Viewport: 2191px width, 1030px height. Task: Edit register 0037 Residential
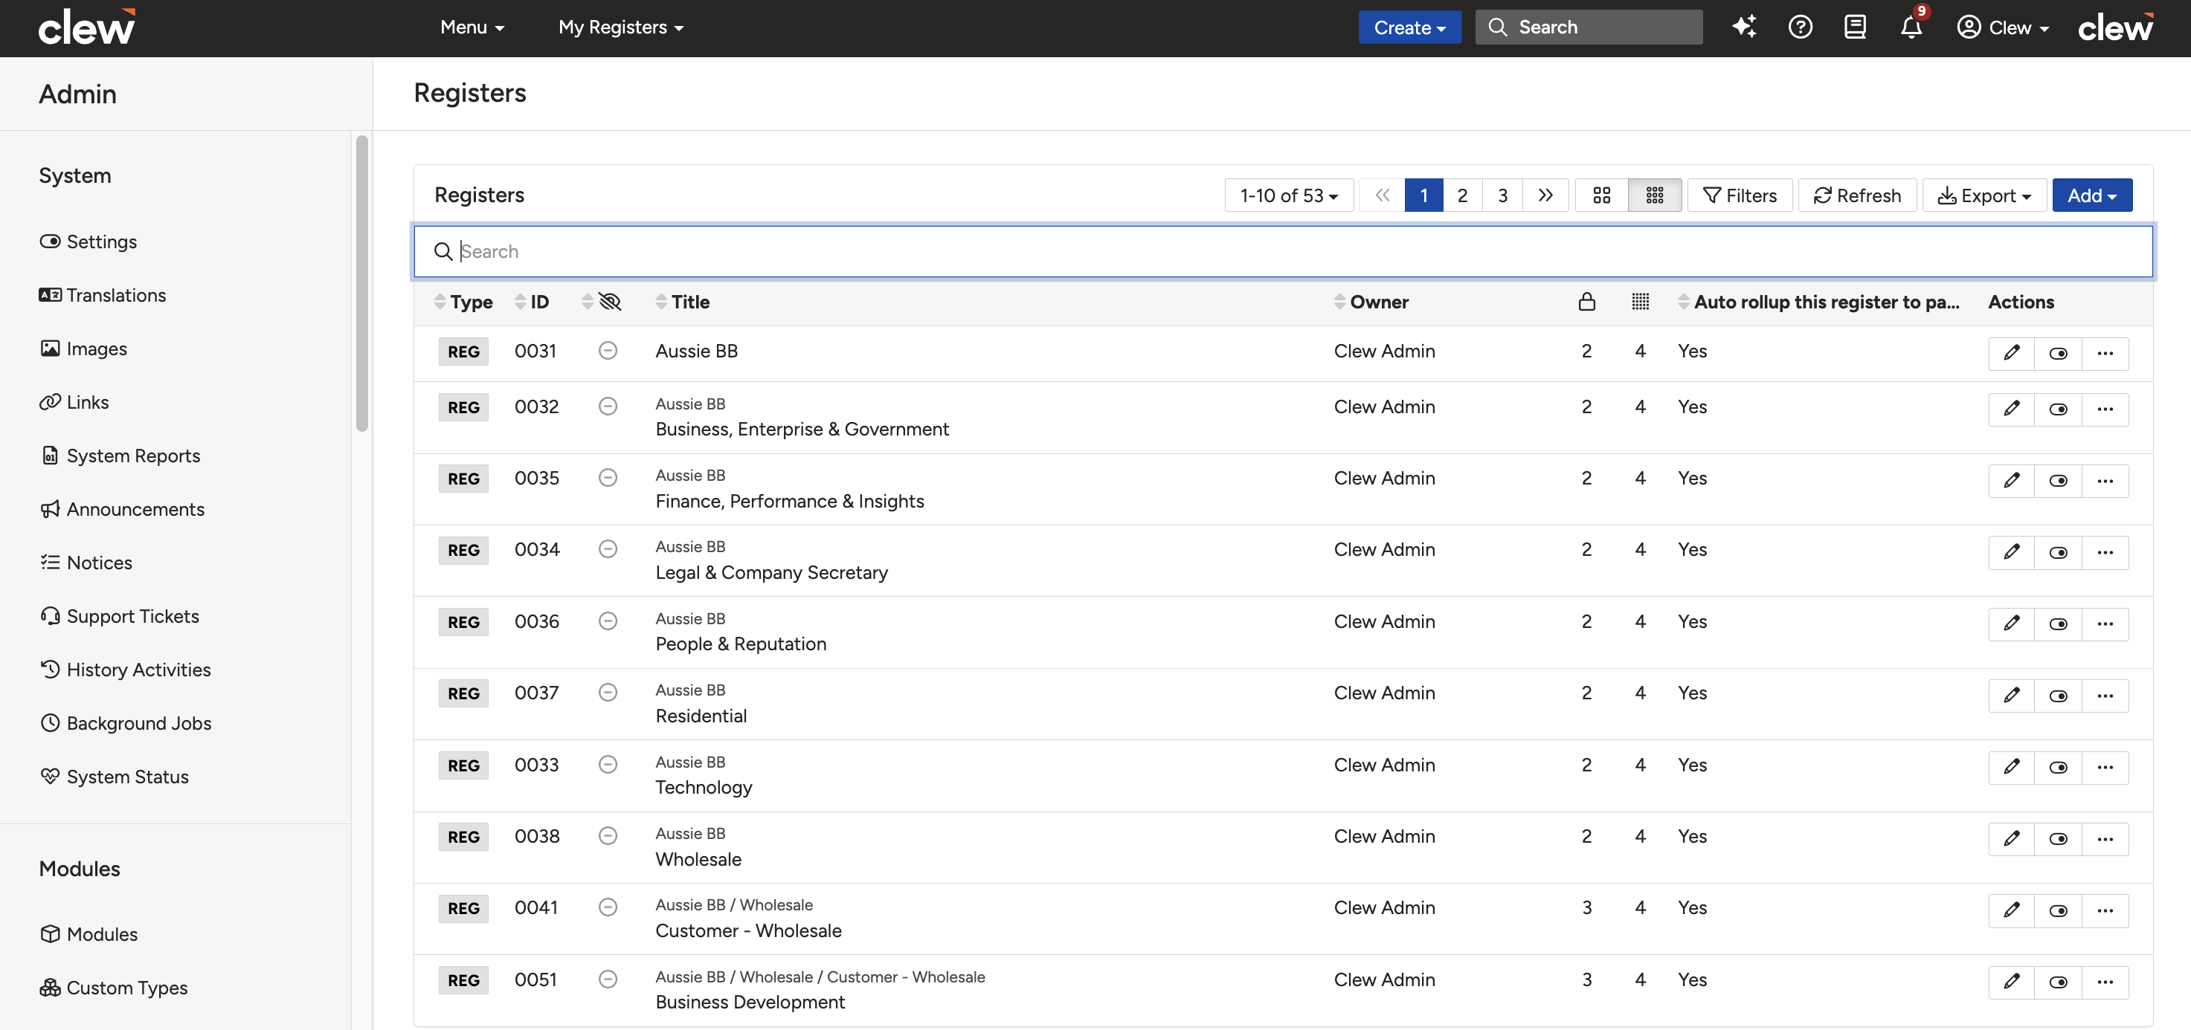[x=2012, y=695]
